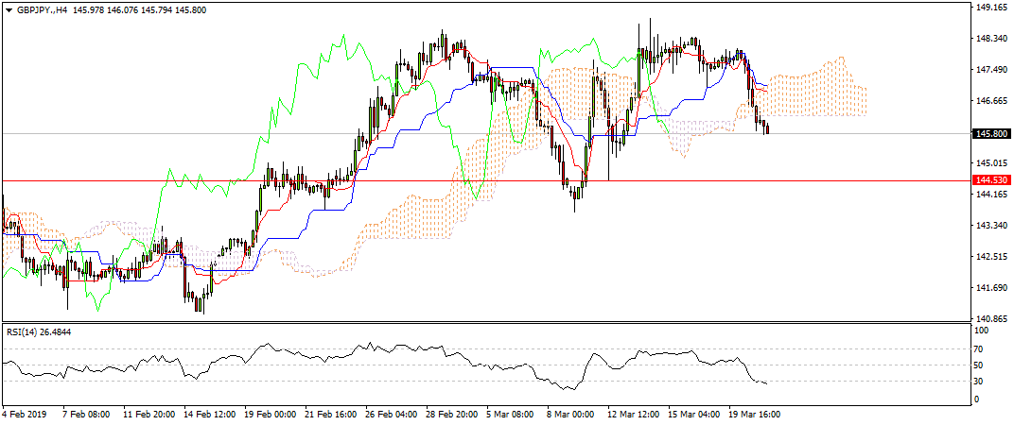The height and width of the screenshot is (425, 1014).
Task: Click the 148.340 price axis value
Action: pos(991,39)
